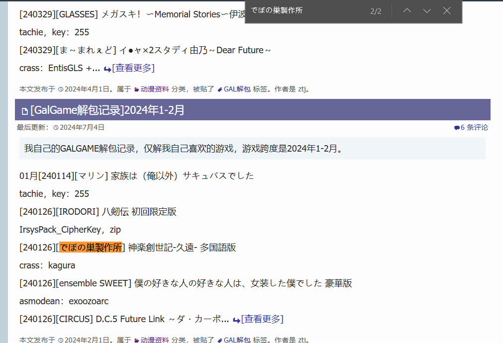The image size is (503, 343).
Task: Jump to next find match arrow
Action: click(427, 11)
